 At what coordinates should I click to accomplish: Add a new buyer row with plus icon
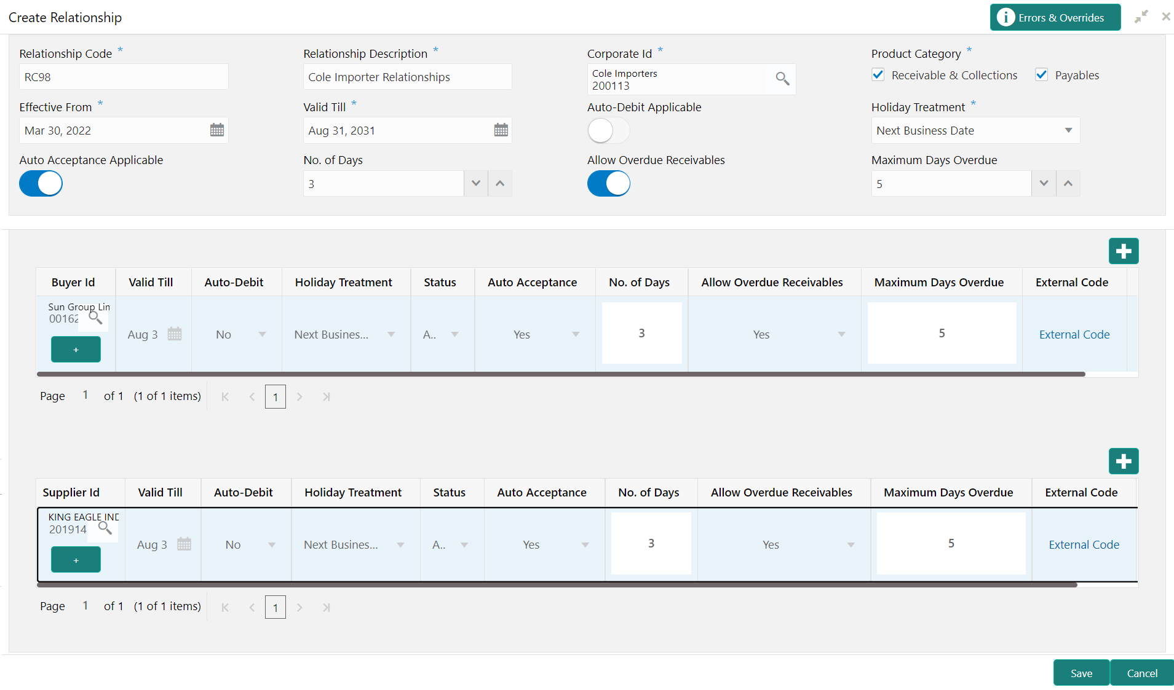1124,251
